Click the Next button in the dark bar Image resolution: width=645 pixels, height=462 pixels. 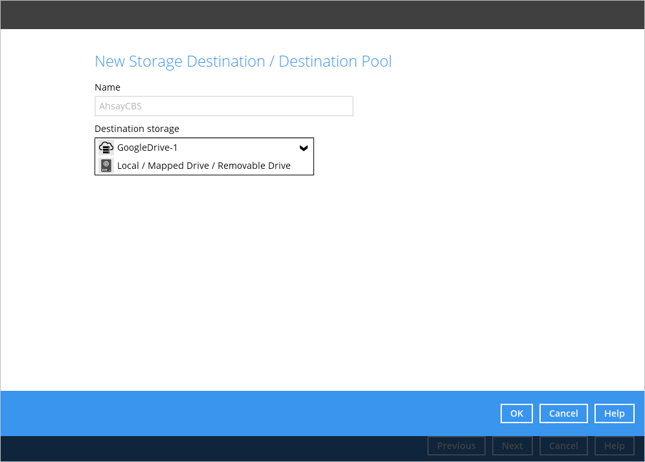[512, 446]
